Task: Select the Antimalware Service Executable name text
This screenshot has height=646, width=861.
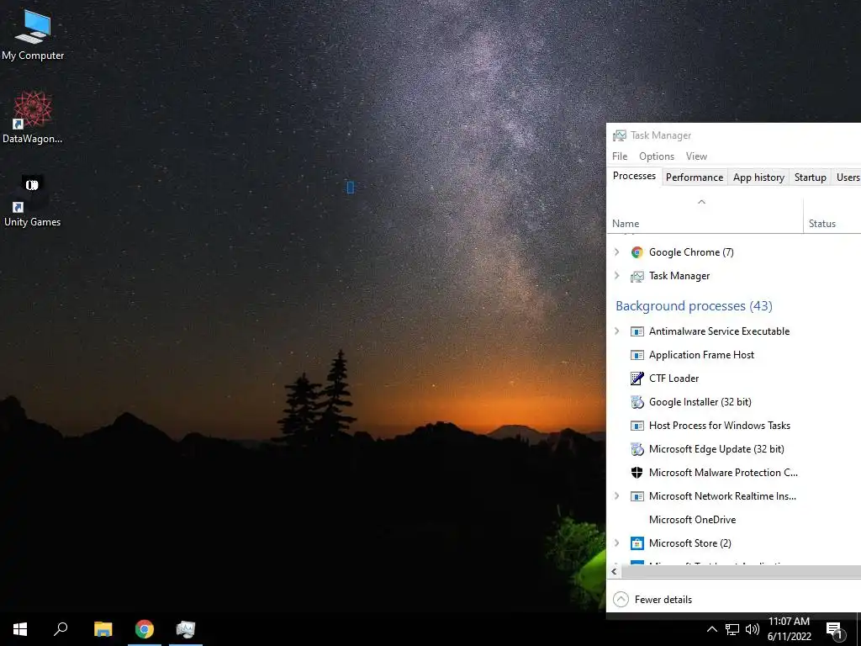Action: [x=719, y=331]
